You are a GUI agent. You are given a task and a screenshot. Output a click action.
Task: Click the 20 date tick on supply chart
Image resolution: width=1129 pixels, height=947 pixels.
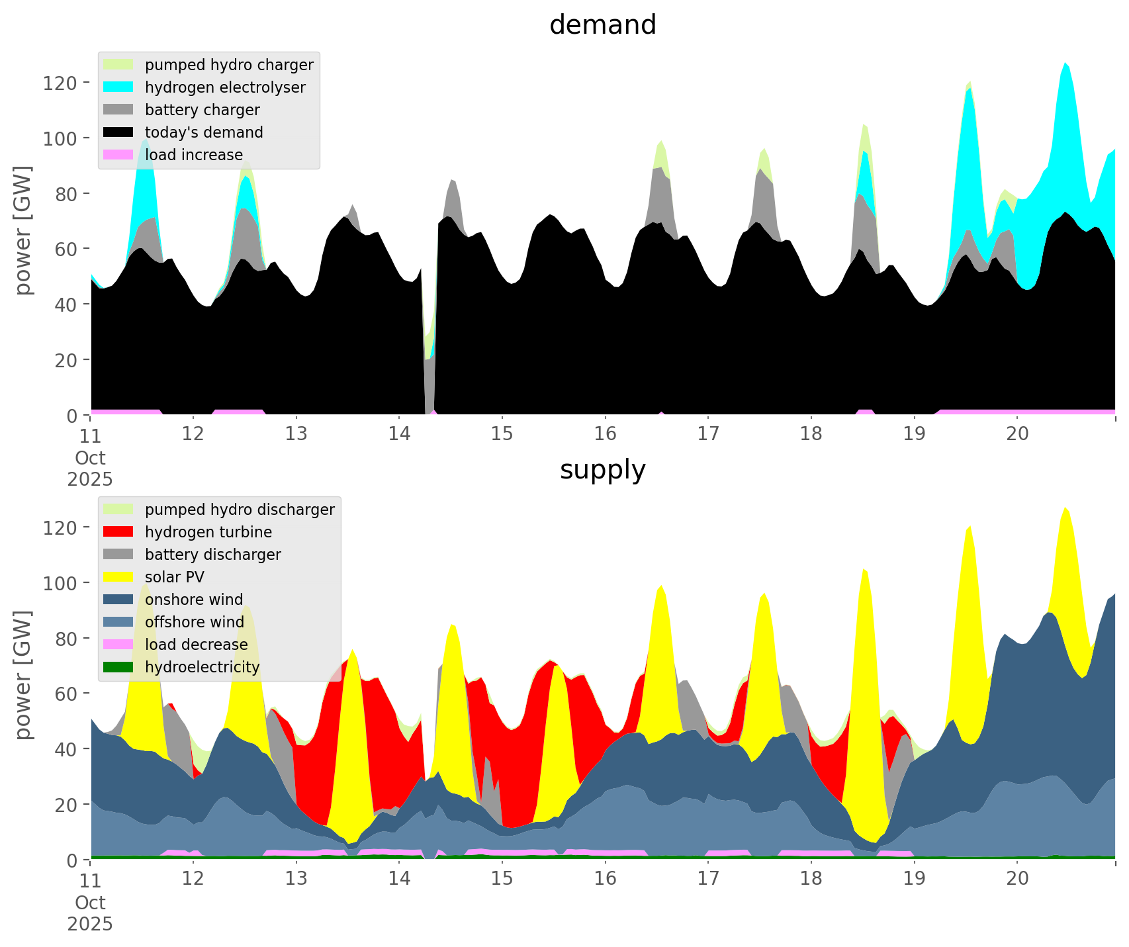coord(1017,879)
